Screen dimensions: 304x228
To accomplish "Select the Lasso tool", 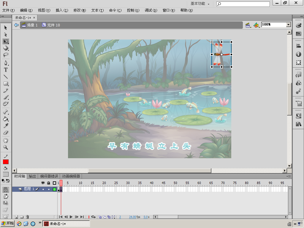I will tap(6, 55).
